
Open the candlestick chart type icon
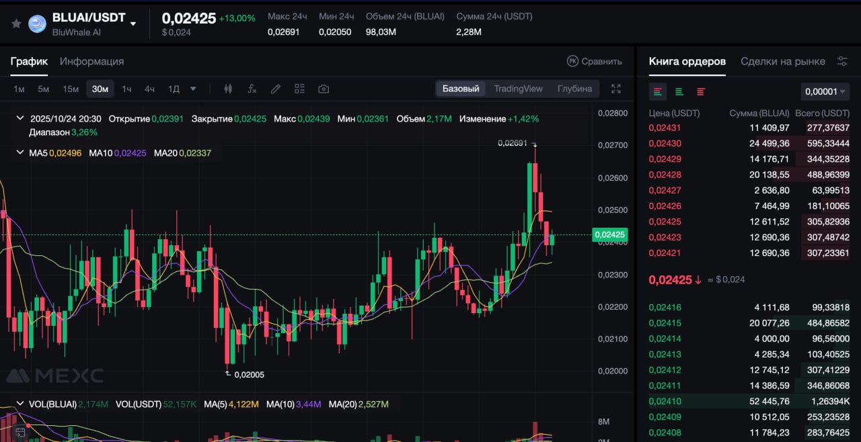228,89
